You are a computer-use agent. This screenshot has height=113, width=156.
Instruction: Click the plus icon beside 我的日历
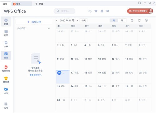pos(49,29)
